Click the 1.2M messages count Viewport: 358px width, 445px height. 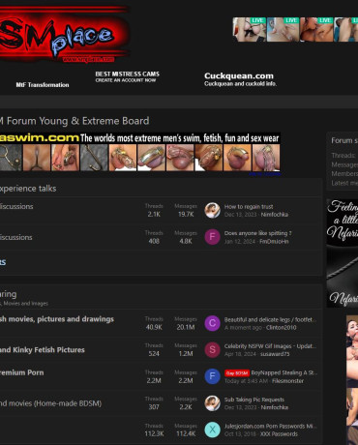point(186,354)
